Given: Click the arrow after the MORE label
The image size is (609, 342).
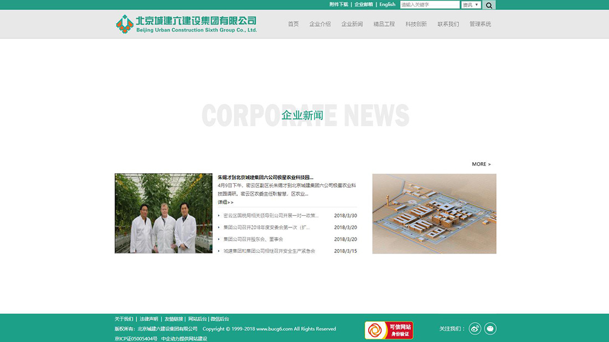Looking at the screenshot, I should pos(489,164).
